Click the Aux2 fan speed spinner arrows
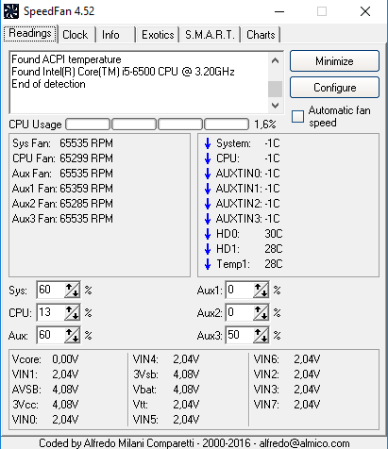This screenshot has height=449, width=388. pyautogui.click(x=261, y=312)
